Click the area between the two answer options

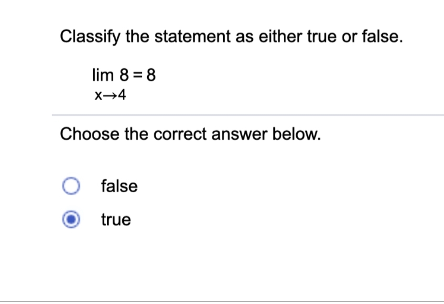(143, 203)
